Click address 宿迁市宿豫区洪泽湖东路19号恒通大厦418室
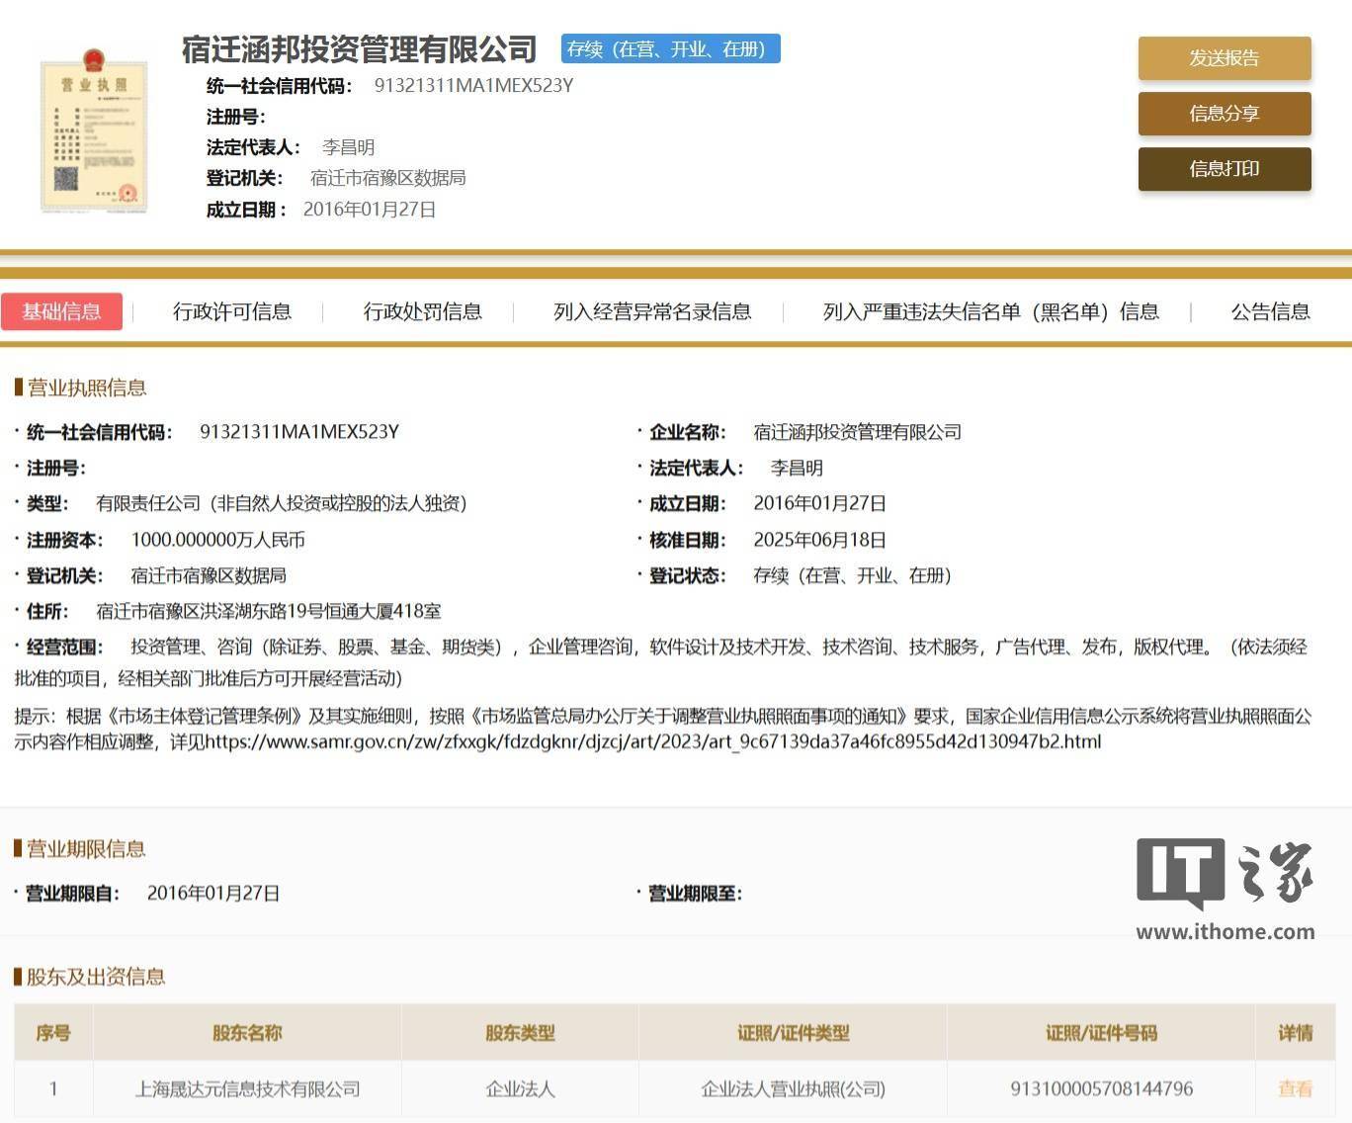Screen dimensions: 1352x1123 pyautogui.click(x=269, y=611)
